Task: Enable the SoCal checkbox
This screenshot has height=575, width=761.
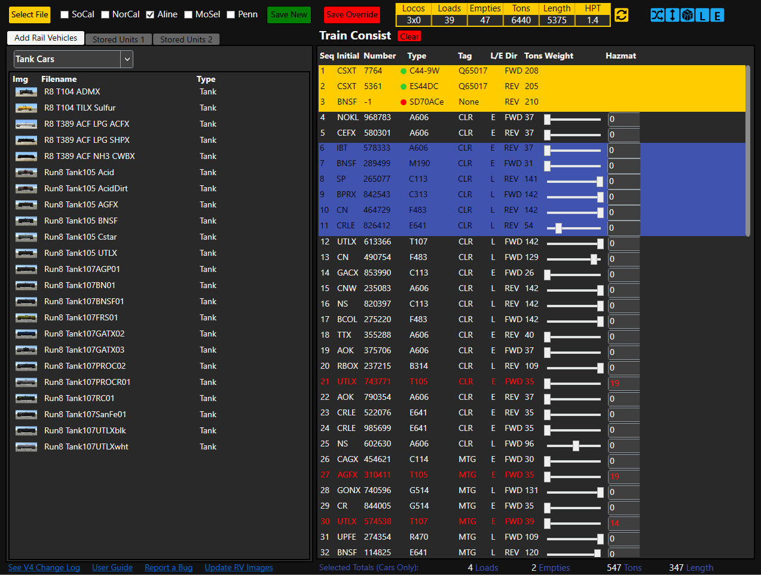Action: (65, 15)
